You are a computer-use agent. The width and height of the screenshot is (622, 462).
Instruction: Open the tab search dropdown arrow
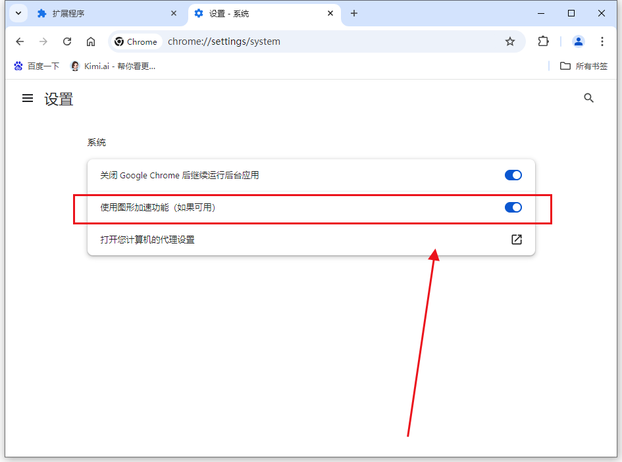point(18,13)
